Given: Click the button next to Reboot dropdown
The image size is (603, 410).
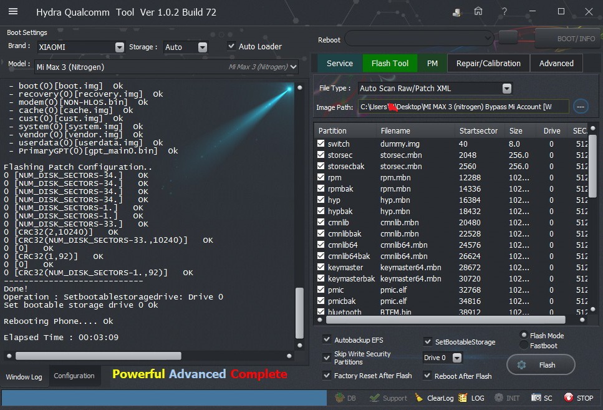Looking at the screenshot, I should 508,37.
